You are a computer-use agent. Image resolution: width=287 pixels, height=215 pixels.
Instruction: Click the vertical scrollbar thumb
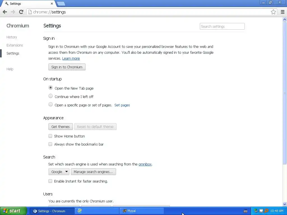285,93
